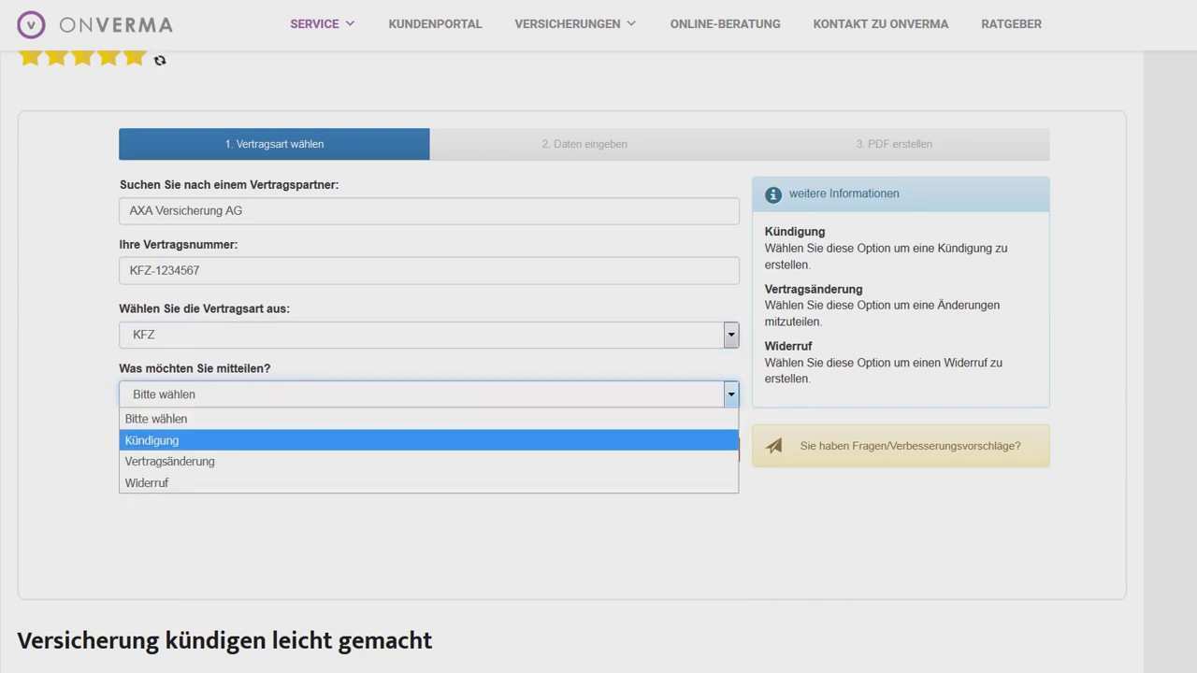Rate with the fifth star
1197x673 pixels.
click(x=135, y=57)
